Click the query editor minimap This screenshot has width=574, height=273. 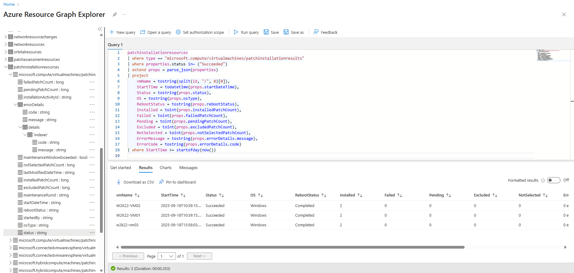553,55
